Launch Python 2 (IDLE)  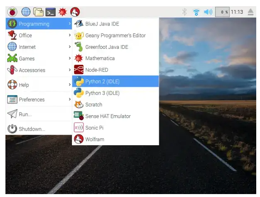[115, 81]
